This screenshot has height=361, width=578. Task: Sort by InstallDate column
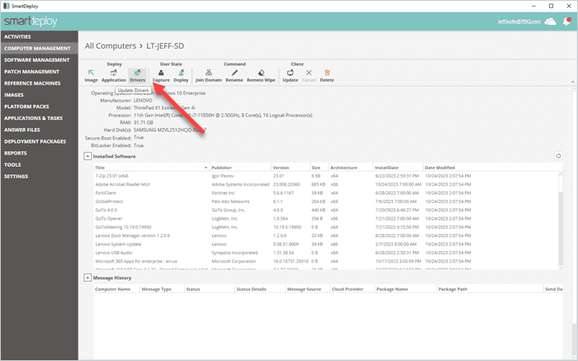[x=398, y=168]
